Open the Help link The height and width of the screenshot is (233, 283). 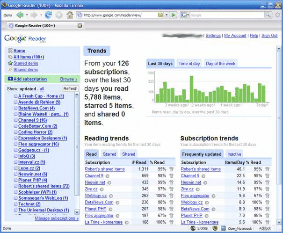pos(254,36)
